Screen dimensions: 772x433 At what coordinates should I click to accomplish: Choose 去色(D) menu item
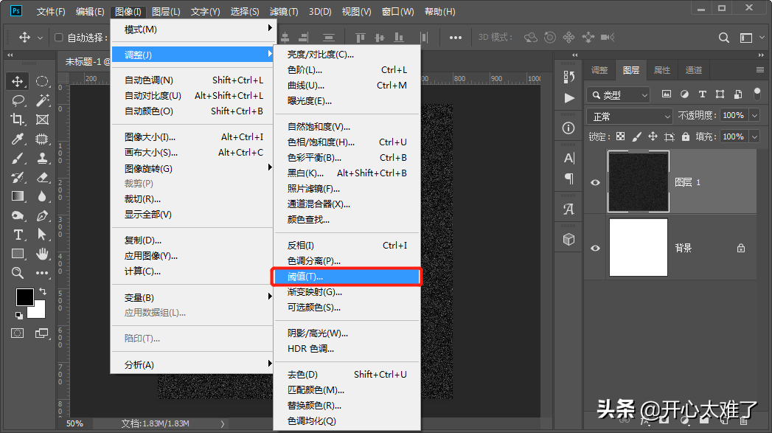(347, 375)
